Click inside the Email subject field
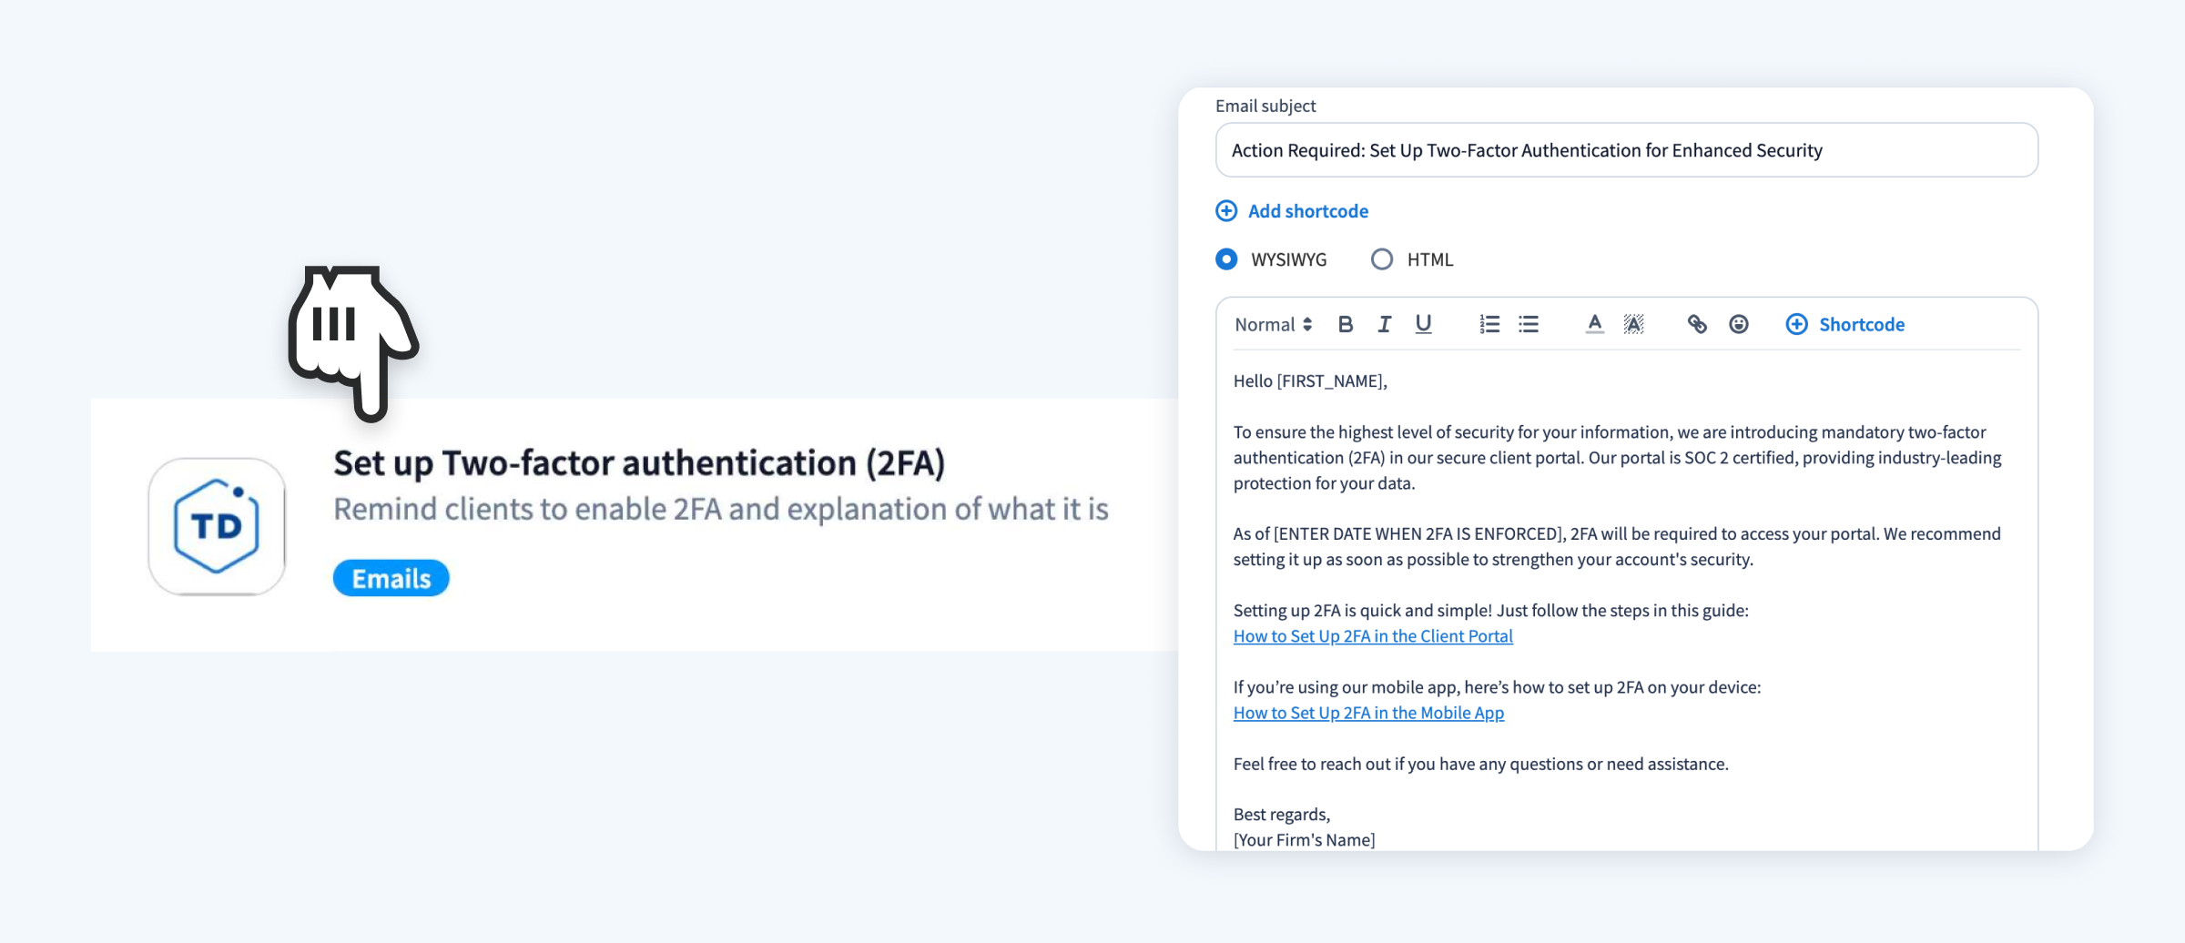Viewport: 2185px width, 943px height. pos(1626,149)
